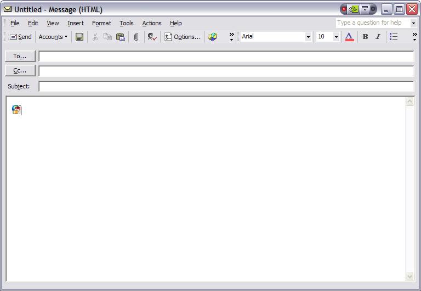This screenshot has width=421, height=291.
Task: Open the View menu
Action: pos(53,24)
